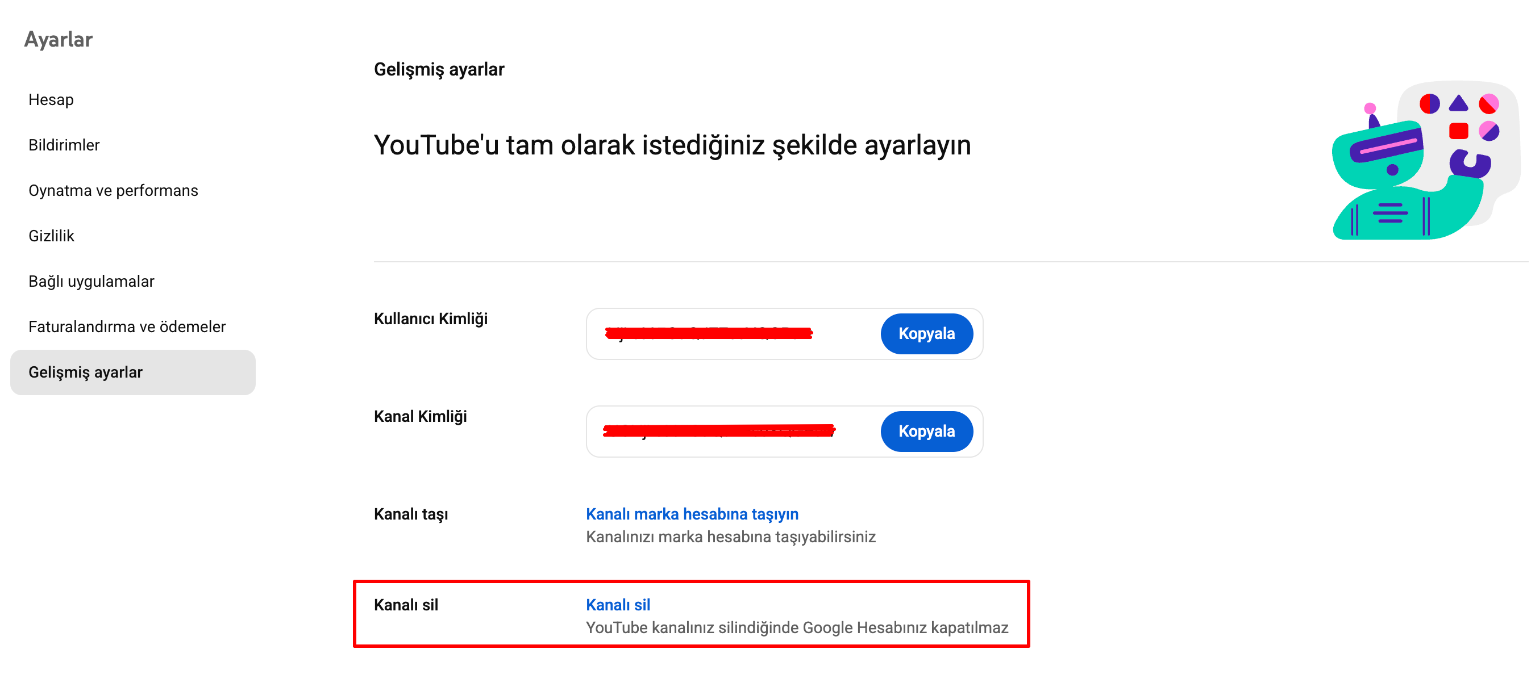Viewport: 1531px width, 695px height.
Task: Open the Kanalı sil link
Action: (x=618, y=605)
